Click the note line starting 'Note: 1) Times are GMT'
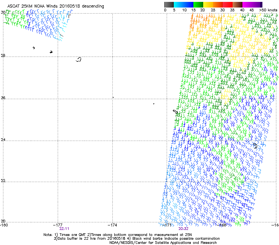Viewport: 279px width, 245px height. point(117,235)
